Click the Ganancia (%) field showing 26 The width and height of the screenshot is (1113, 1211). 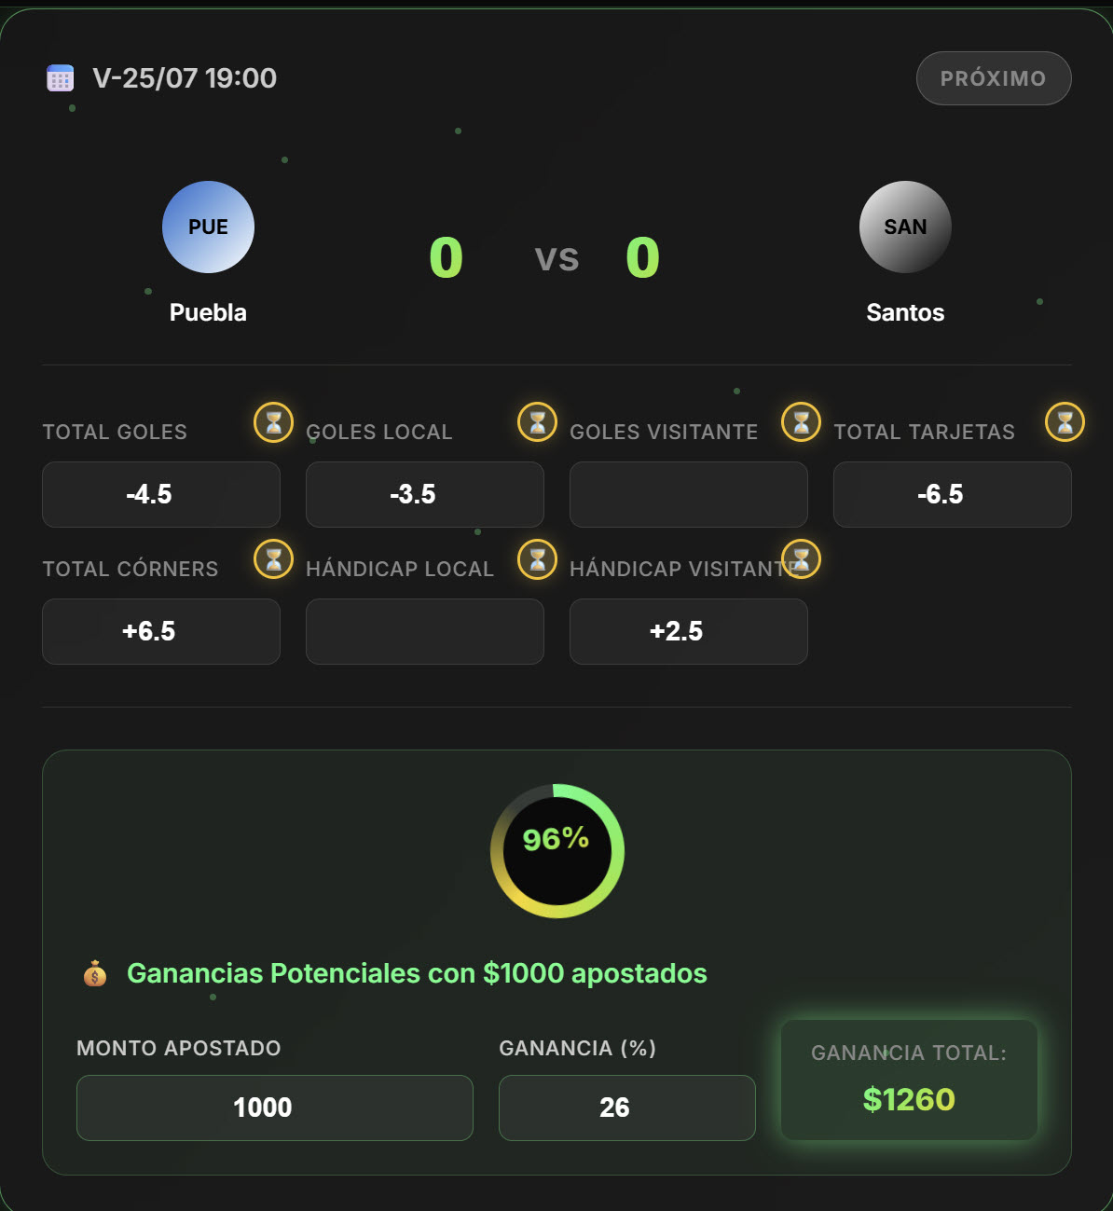(x=627, y=1108)
